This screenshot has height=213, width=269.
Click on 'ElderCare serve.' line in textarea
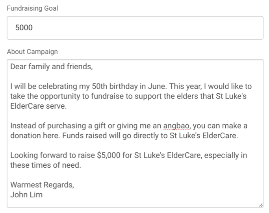coord(39,106)
